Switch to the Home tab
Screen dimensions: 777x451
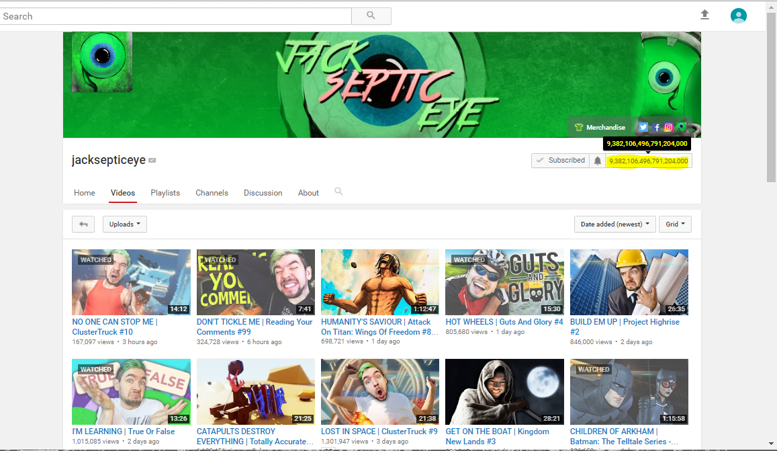pos(84,193)
